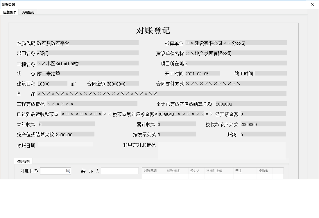
Task: Select the 工程名称 field showing ××小区8#10#12#楼
Action: tap(87, 63)
